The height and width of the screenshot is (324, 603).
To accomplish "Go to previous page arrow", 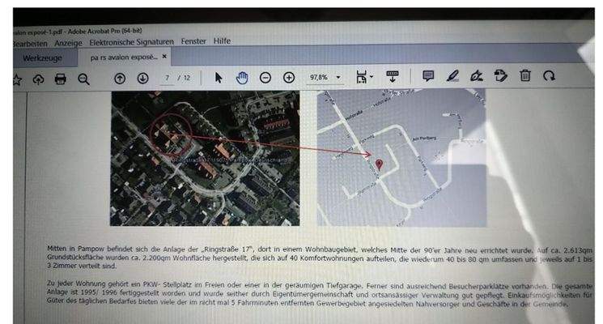I will pos(120,79).
